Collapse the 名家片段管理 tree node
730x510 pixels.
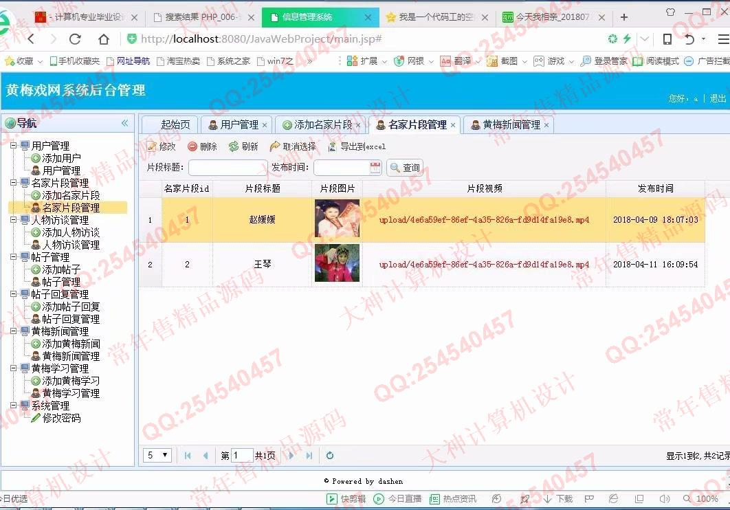coord(14,182)
